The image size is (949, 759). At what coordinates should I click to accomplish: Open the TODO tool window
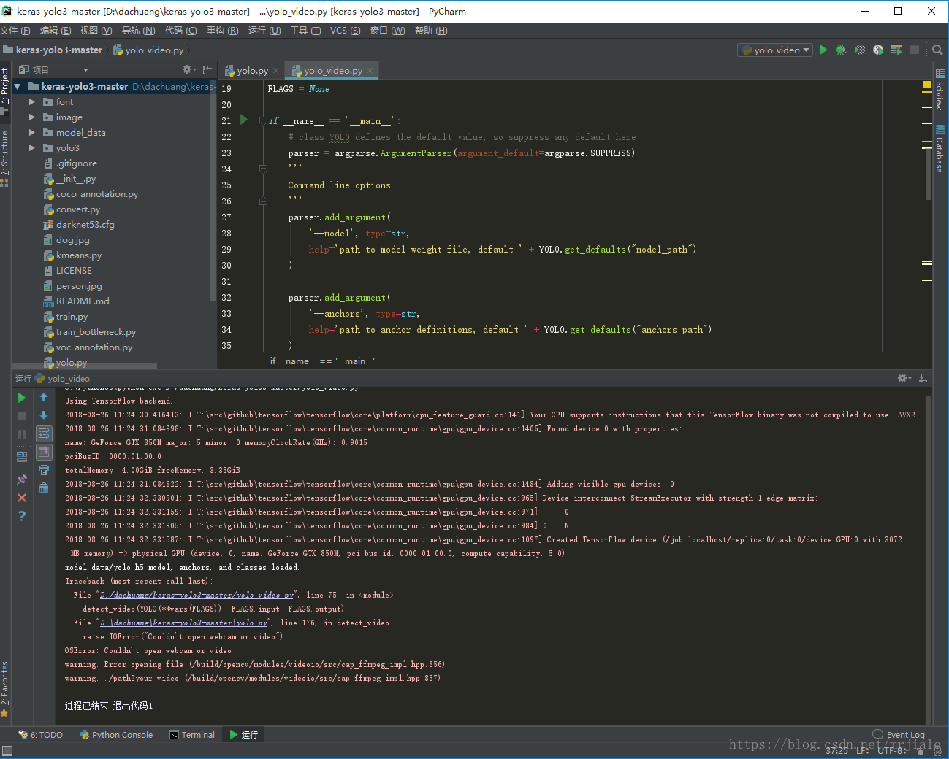click(x=41, y=735)
